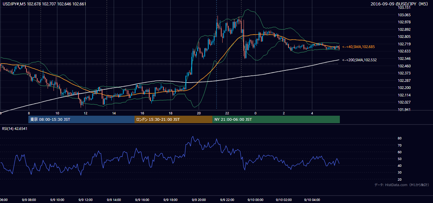Select the USDJPY#,M5 price header text

45,4
